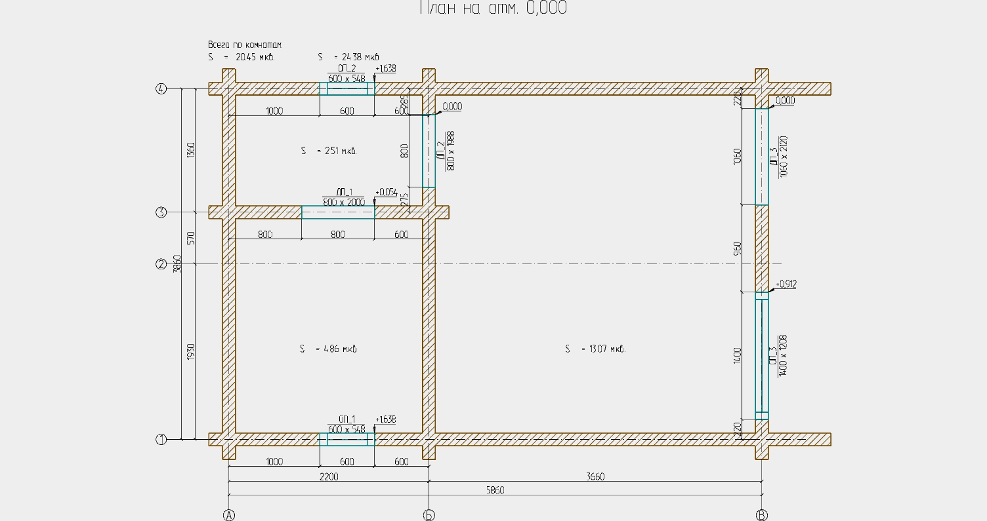This screenshot has height=521, width=987.
Task: Click the ОП_3 window opening in the right wall
Action: [762, 356]
